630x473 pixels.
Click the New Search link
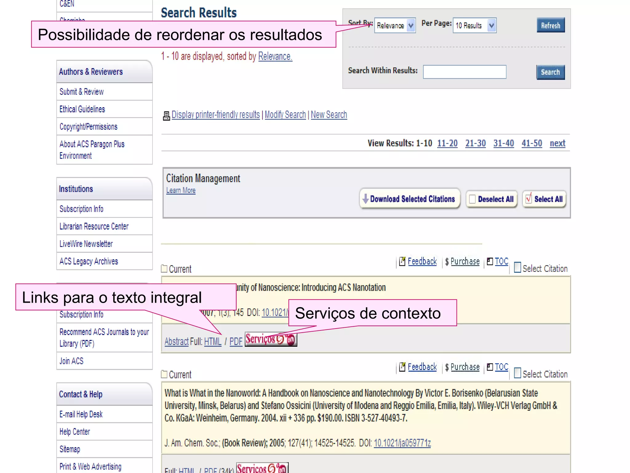329,115
